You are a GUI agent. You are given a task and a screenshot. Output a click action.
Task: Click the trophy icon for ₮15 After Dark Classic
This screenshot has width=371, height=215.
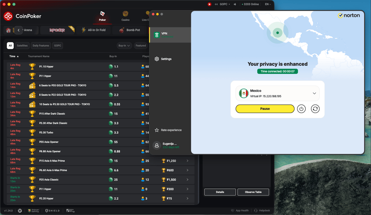tap(32, 113)
